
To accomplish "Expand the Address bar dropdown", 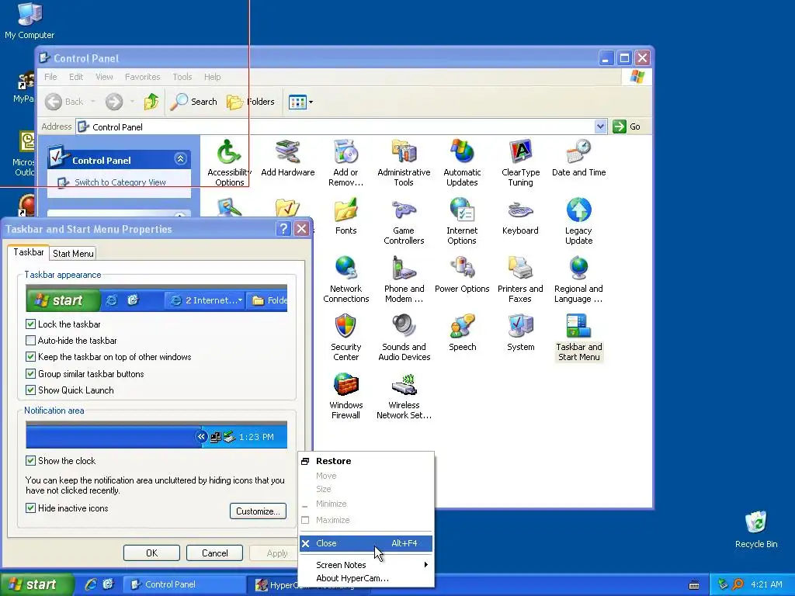I will (x=600, y=126).
